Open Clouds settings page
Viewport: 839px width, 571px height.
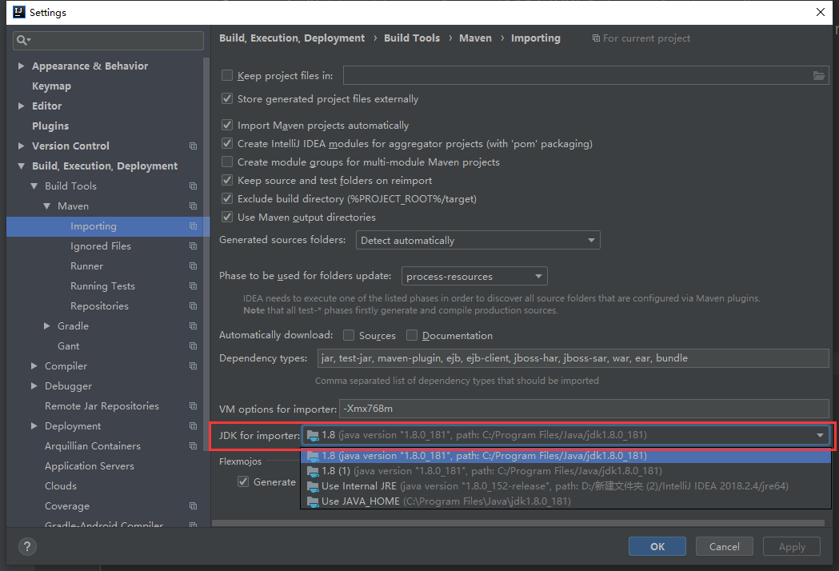pos(61,486)
